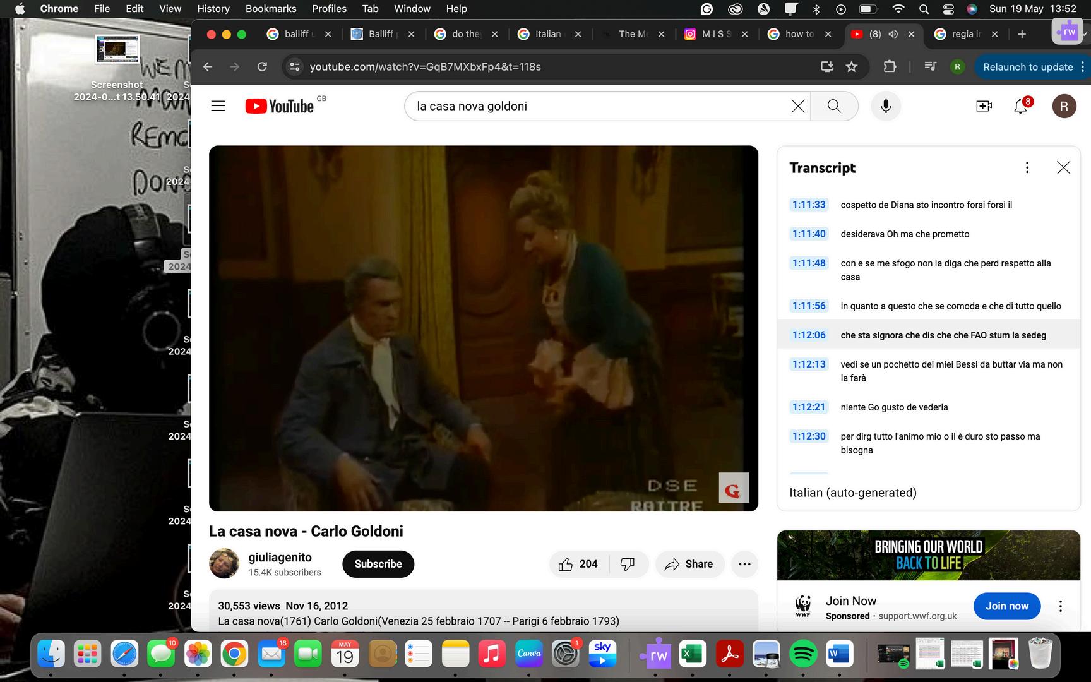Switch to the 'bailiff' Google tab
Viewport: 1091px width, 682px height.
tap(298, 34)
